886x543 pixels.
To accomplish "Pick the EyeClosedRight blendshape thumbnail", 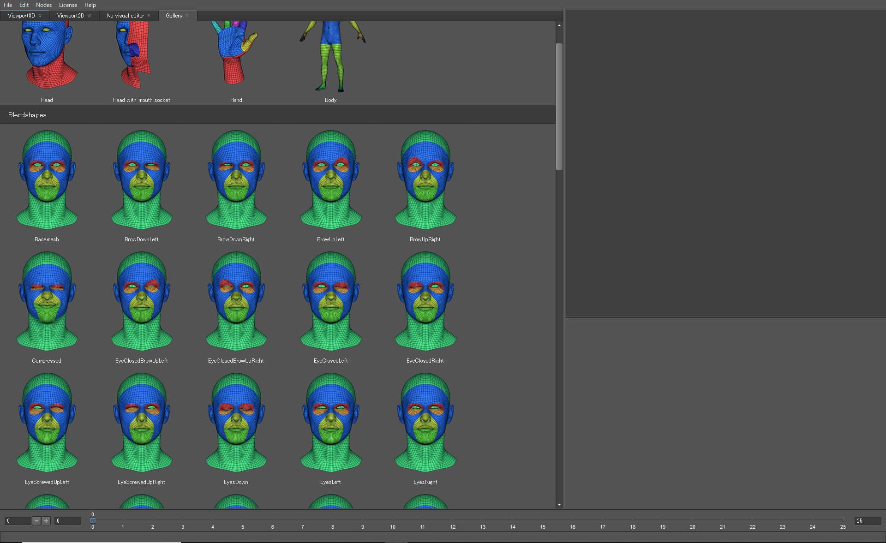I will pyautogui.click(x=425, y=301).
